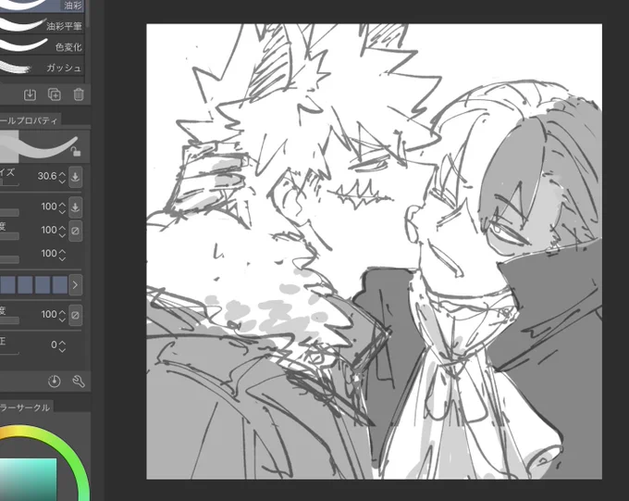Screen dimensions: 629x501
Task: Click the import sub tool icon
Action: (30, 94)
